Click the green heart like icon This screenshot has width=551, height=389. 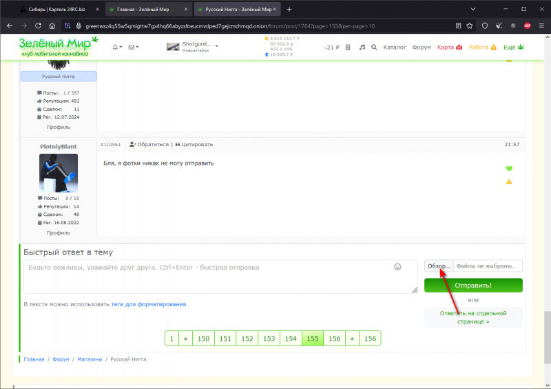tap(509, 168)
